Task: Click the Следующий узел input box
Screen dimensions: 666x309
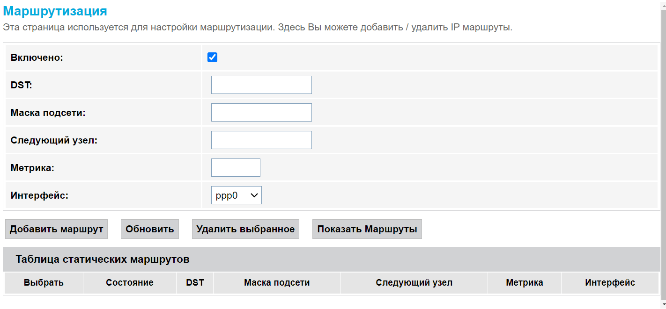Action: 261,140
